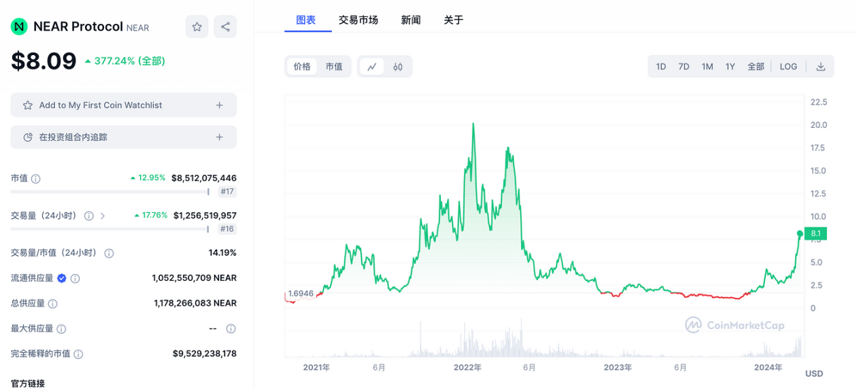This screenshot has height=389, width=857.
Task: Expand the 交易量 (24小时) chevron arrow
Action: (103, 216)
